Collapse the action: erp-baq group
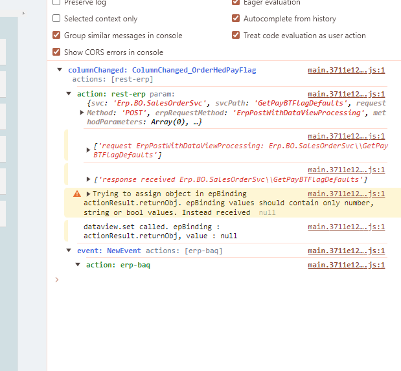This screenshot has width=401, height=371. pyautogui.click(x=78, y=265)
